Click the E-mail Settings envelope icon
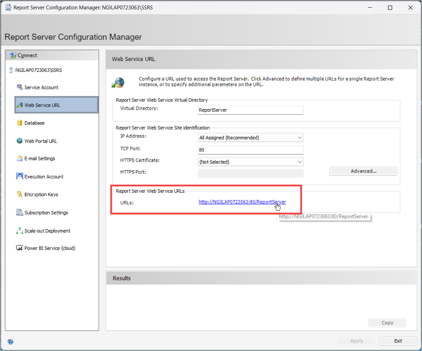 pyautogui.click(x=20, y=158)
